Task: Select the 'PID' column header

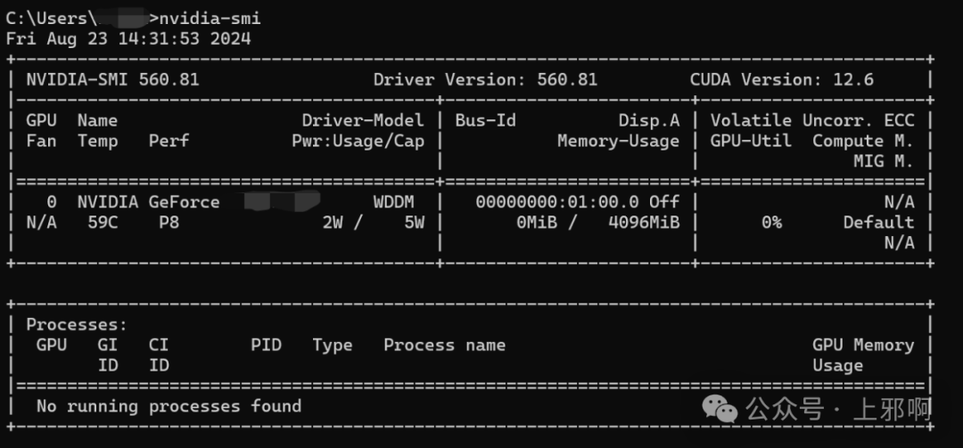Action: pyautogui.click(x=266, y=345)
